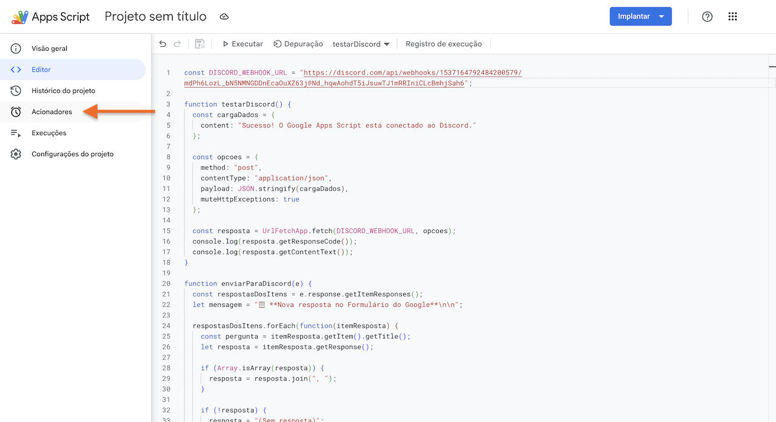Click the text 'payload: JSON.stringify(cargaDados),'
The width and height of the screenshot is (776, 422).
pyautogui.click(x=276, y=188)
